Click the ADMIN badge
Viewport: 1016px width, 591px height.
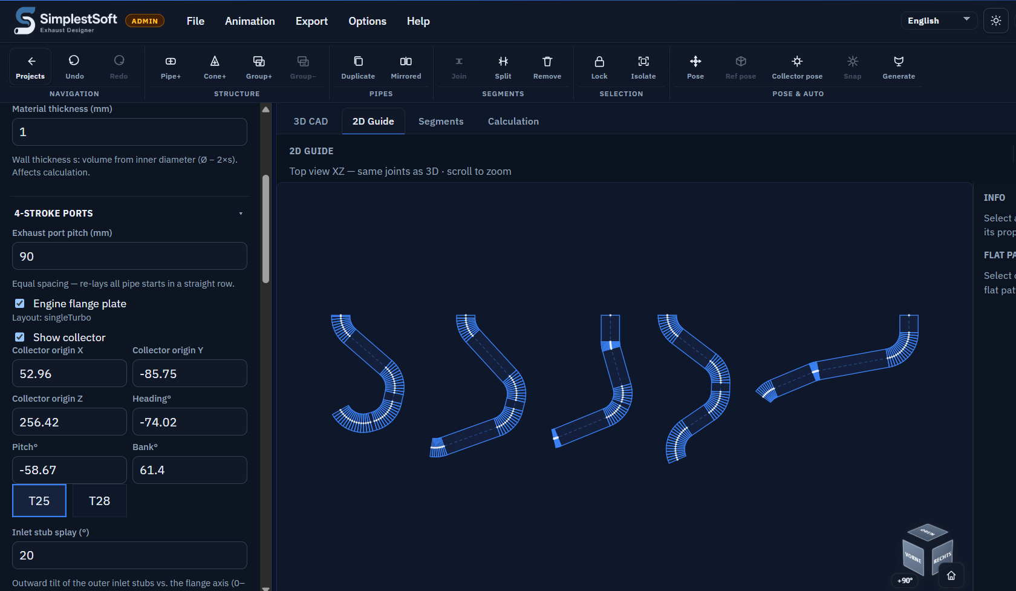pyautogui.click(x=145, y=21)
